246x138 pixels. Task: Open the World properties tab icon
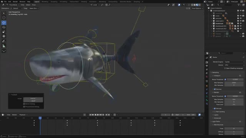(207, 77)
